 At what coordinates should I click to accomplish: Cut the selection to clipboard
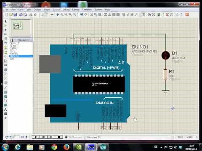[x=92, y=15]
